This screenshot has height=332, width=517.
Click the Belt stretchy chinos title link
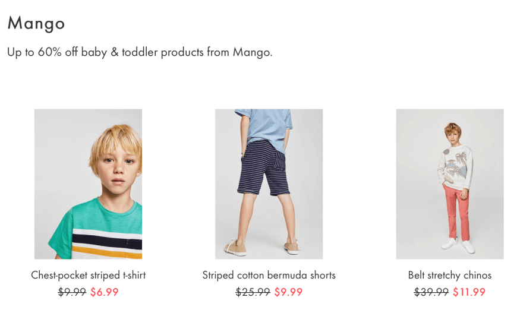coord(450,275)
